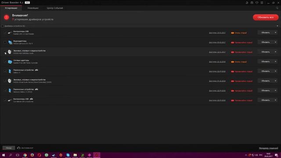Open Обновить dropdown arrow for Realtek Card Reader
281x158 pixels.
275,32
